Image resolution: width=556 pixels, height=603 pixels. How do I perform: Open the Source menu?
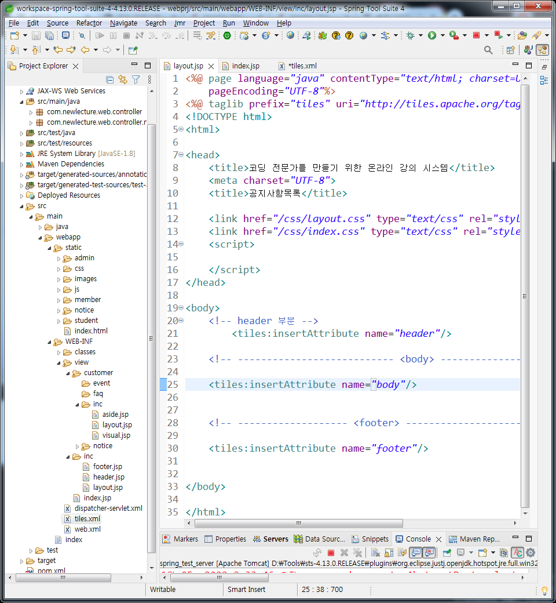[57, 23]
